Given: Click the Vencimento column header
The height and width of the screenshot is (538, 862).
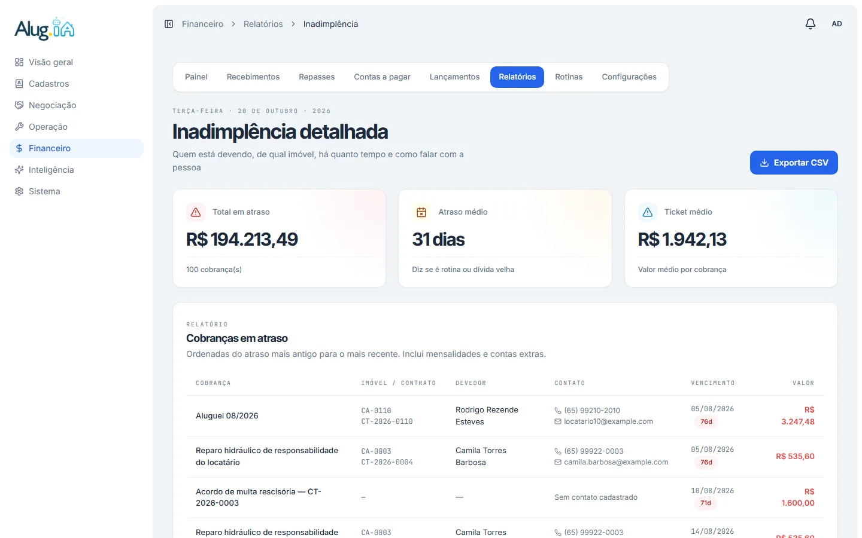Looking at the screenshot, I should [713, 383].
